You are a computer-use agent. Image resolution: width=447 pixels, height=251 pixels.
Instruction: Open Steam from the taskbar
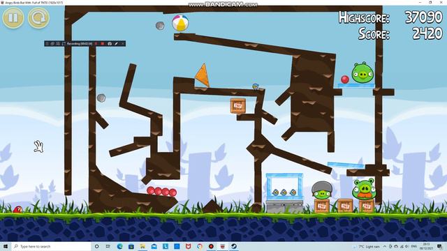(x=234, y=246)
